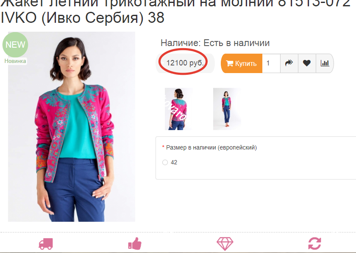Click the orange Купить button

coord(242,63)
